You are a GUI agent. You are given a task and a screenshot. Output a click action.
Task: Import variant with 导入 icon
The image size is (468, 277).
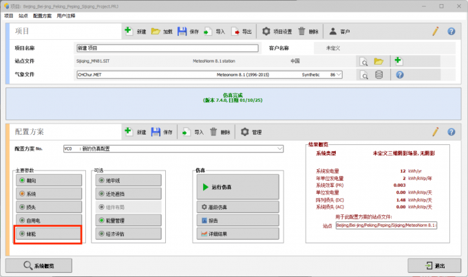[187, 132]
